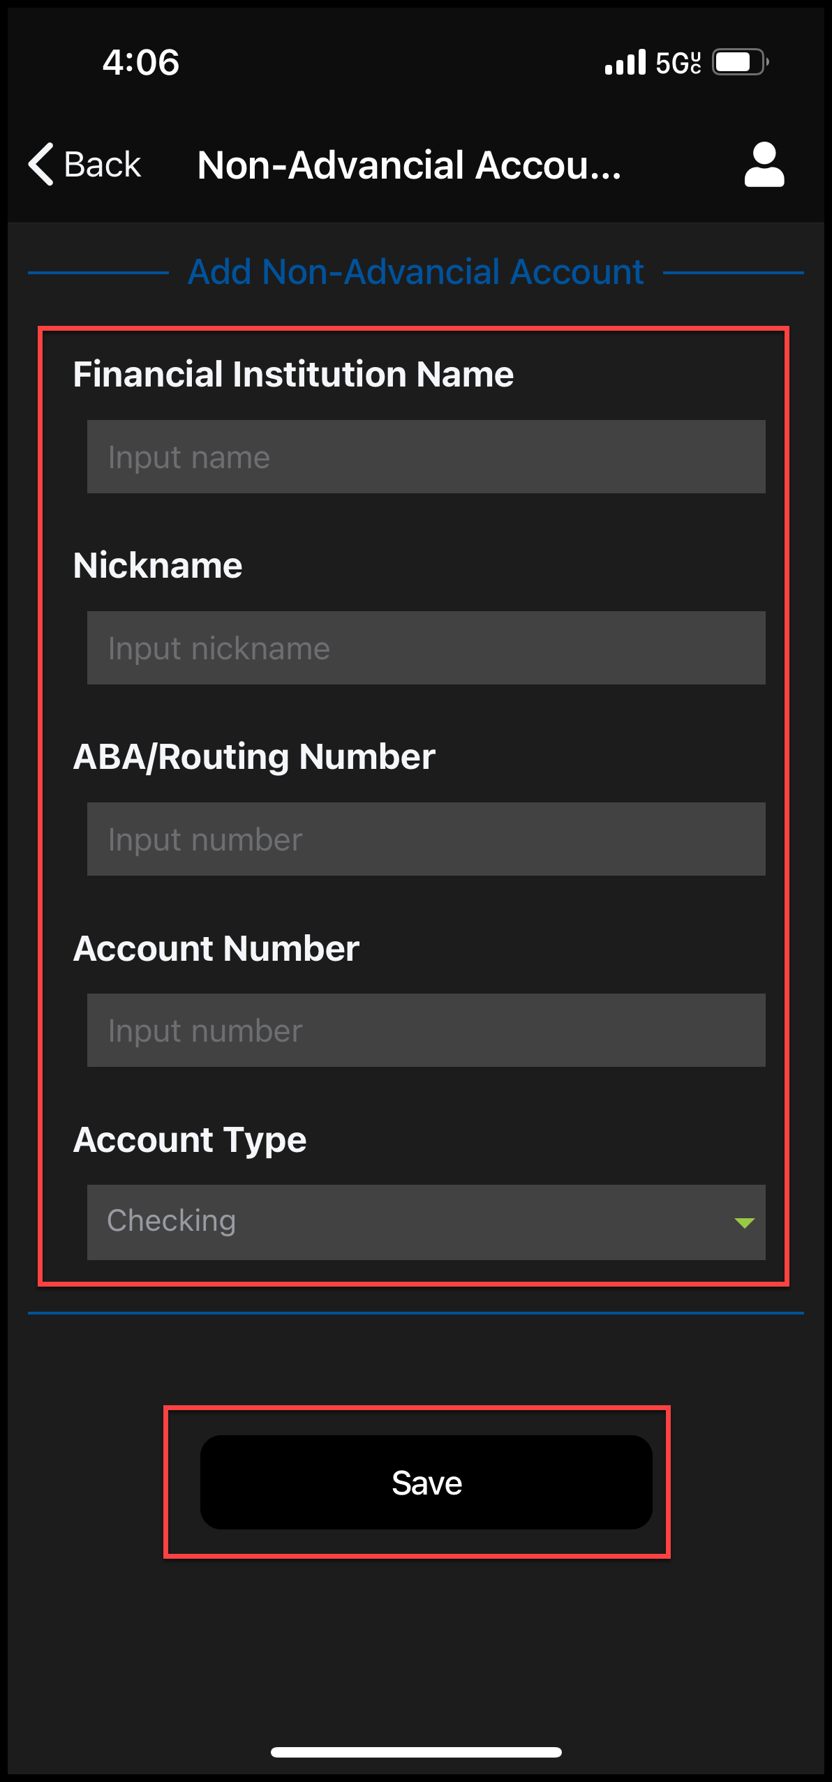Focus the Financial Institution Name input field
Image resolution: width=832 pixels, height=1782 pixels.
(426, 457)
